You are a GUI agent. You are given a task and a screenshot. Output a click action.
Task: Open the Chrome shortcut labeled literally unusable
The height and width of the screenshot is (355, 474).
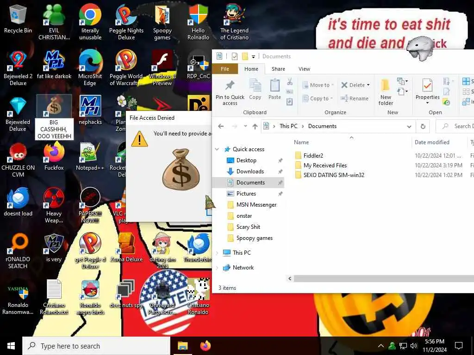pos(90,22)
